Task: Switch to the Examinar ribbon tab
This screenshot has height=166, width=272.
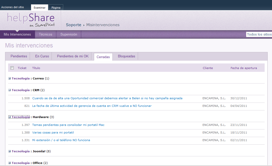Action: 39,8
